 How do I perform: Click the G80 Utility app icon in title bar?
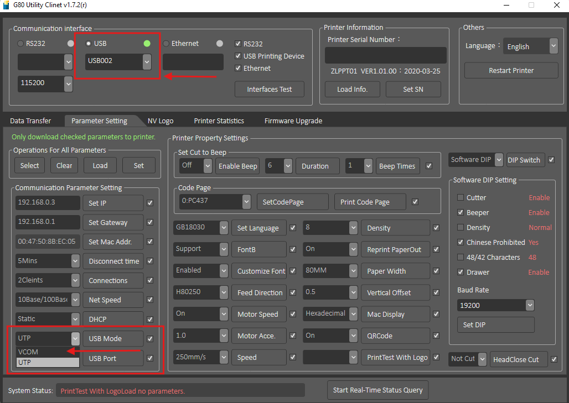click(x=6, y=5)
